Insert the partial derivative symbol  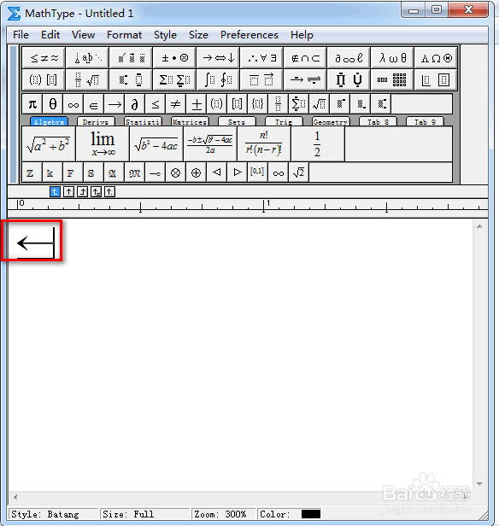click(x=134, y=104)
